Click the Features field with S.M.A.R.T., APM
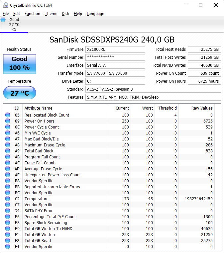Viewport: 224px width, 253px height. point(153,97)
